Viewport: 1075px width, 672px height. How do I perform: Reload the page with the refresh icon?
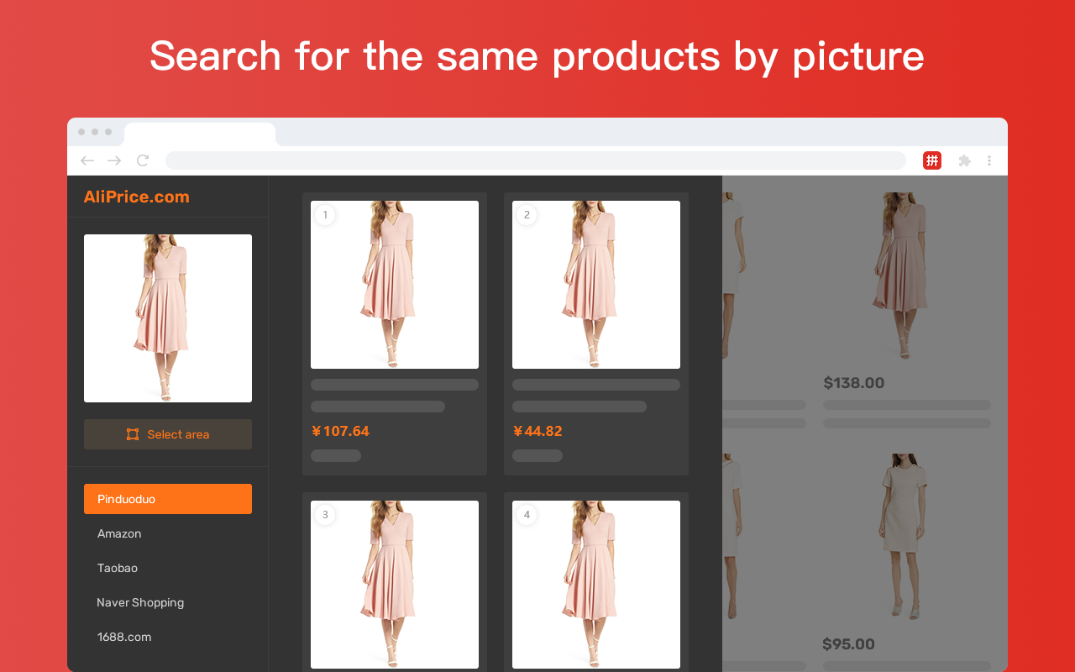(143, 160)
